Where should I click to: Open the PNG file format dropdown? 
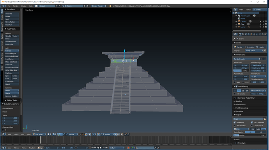coord(241,129)
